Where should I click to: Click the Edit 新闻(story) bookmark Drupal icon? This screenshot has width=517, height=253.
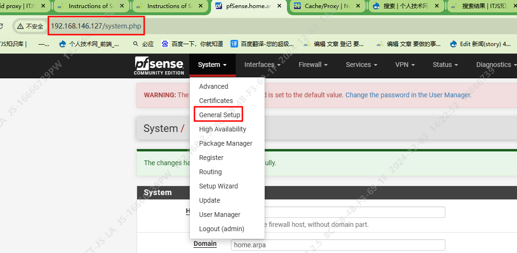453,44
